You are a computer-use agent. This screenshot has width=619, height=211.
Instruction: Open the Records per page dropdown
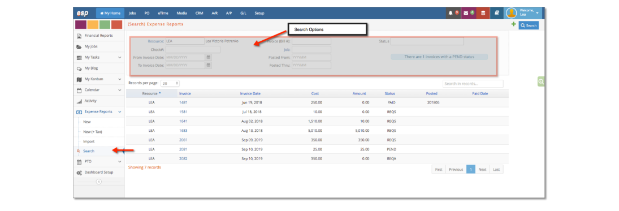click(170, 83)
